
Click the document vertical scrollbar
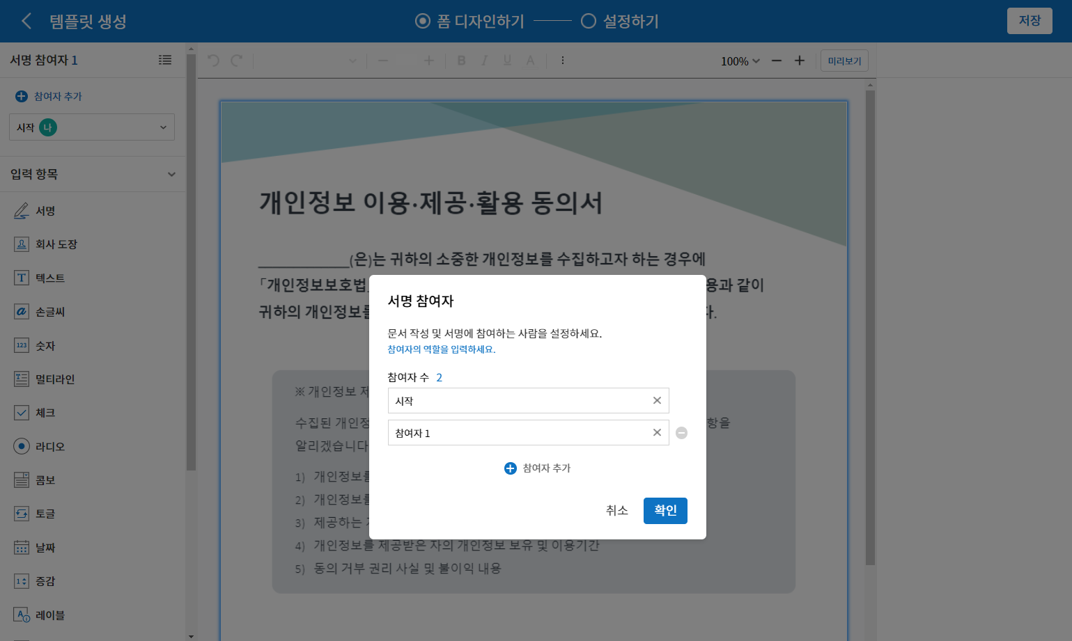coord(870,327)
